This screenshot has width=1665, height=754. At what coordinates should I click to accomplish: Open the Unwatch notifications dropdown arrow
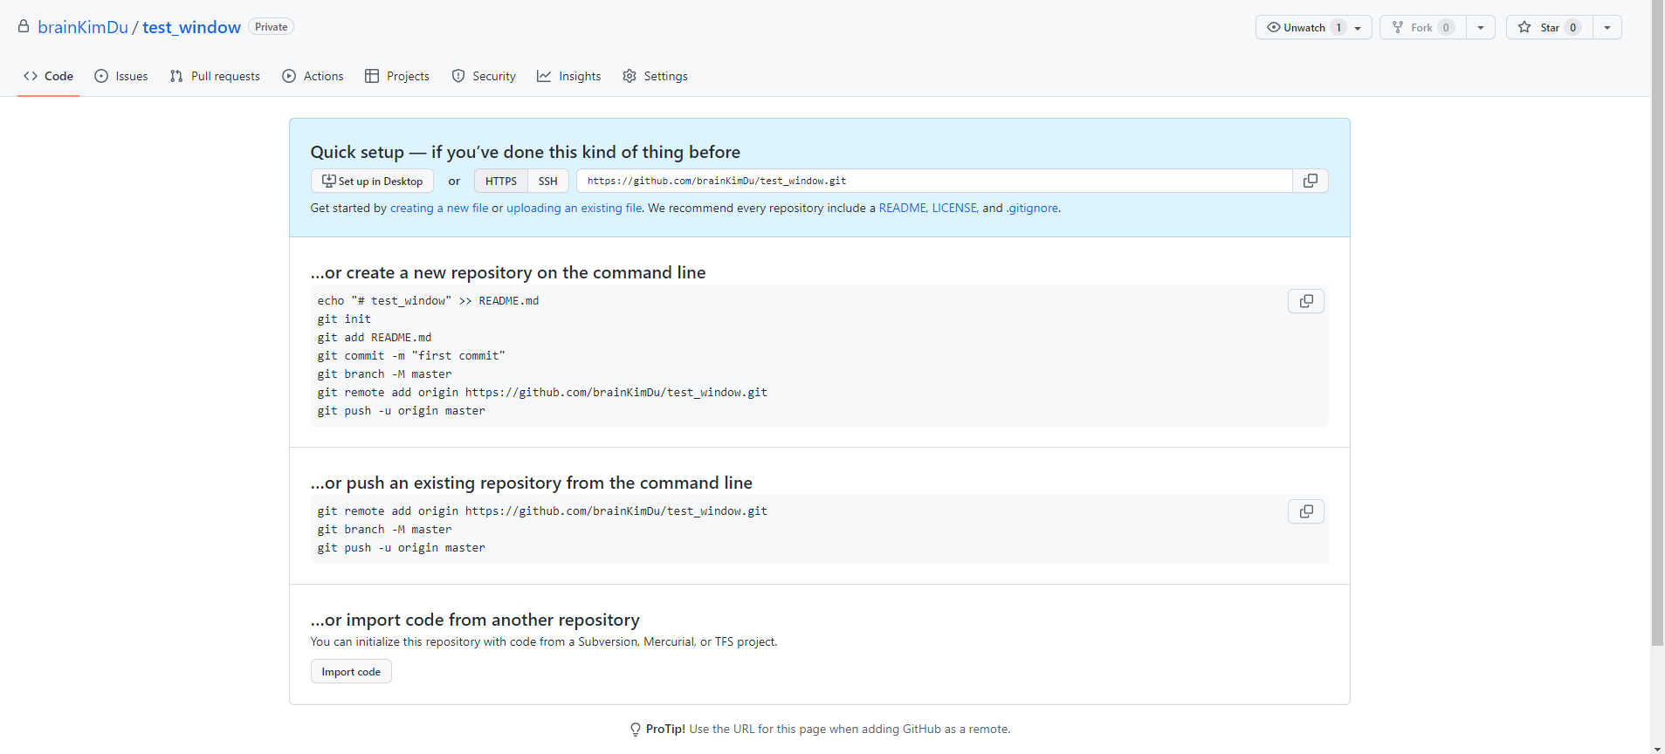[1358, 28]
